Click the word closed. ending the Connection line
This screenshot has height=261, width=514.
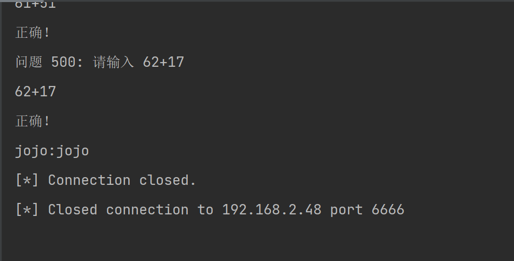(168, 180)
